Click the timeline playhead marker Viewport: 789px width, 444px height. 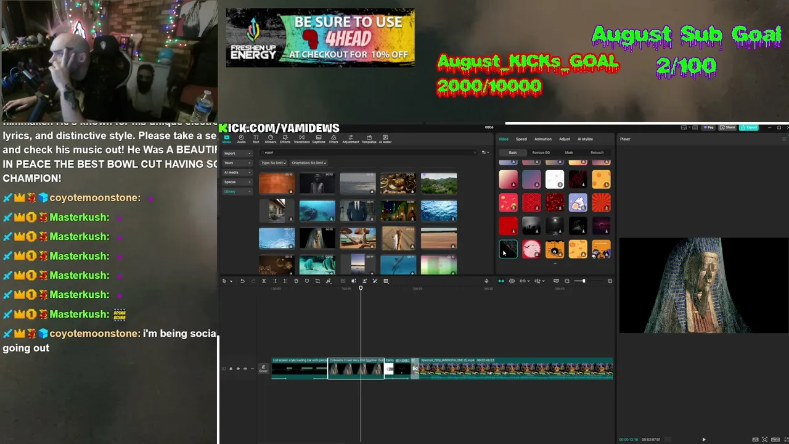coord(361,288)
